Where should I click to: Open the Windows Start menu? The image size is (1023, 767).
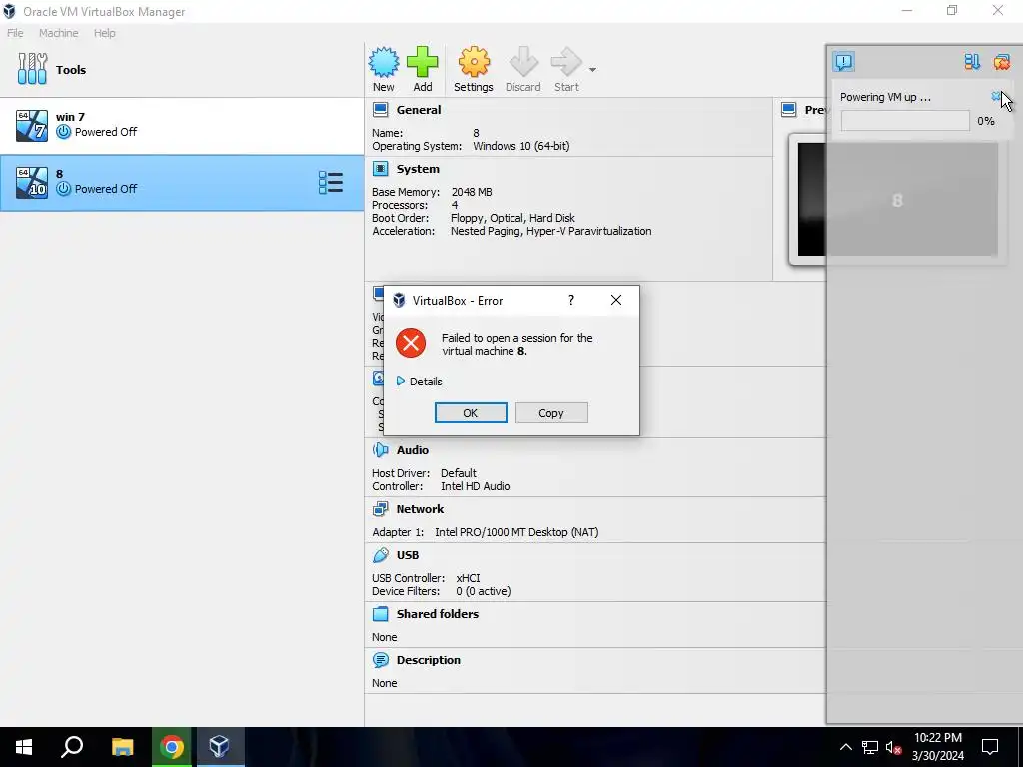(24, 747)
